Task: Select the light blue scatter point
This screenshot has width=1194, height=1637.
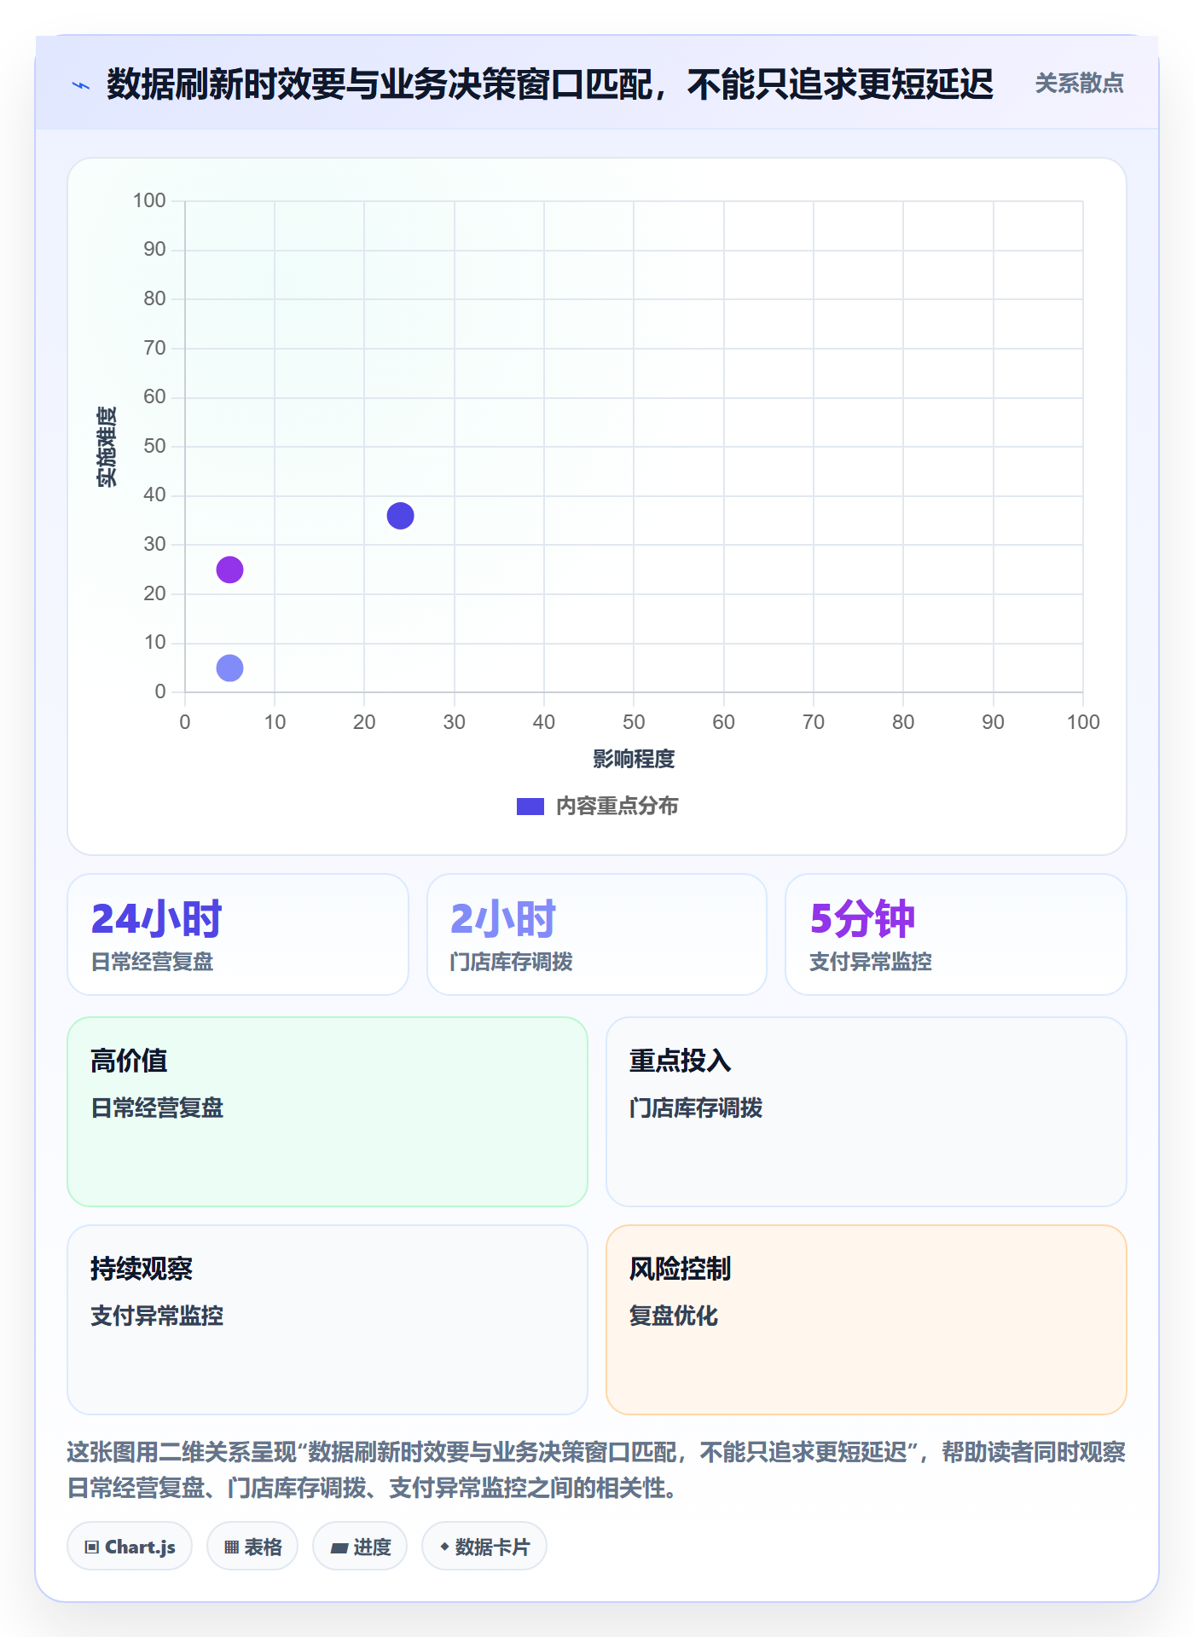Action: pyautogui.click(x=229, y=668)
